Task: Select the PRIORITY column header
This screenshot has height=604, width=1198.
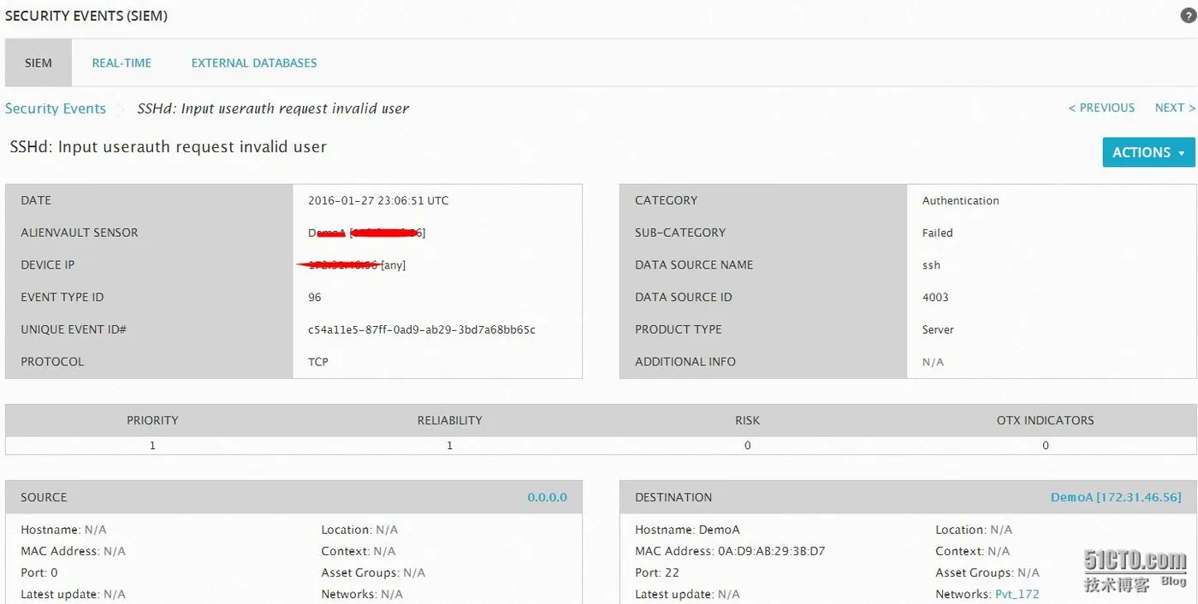Action: point(152,420)
